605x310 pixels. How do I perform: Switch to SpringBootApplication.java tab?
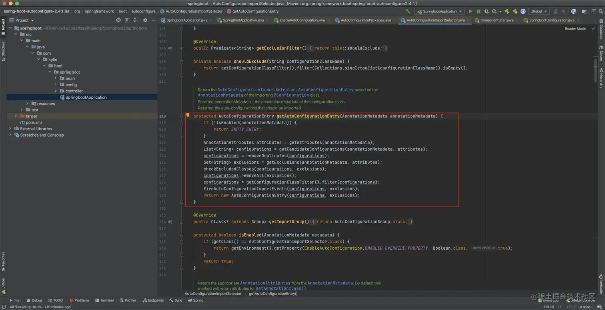pos(243,20)
